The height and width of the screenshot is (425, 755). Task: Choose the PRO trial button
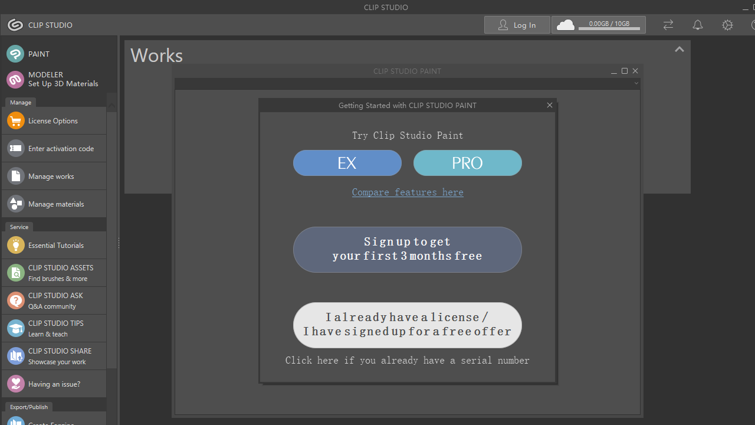click(x=468, y=163)
